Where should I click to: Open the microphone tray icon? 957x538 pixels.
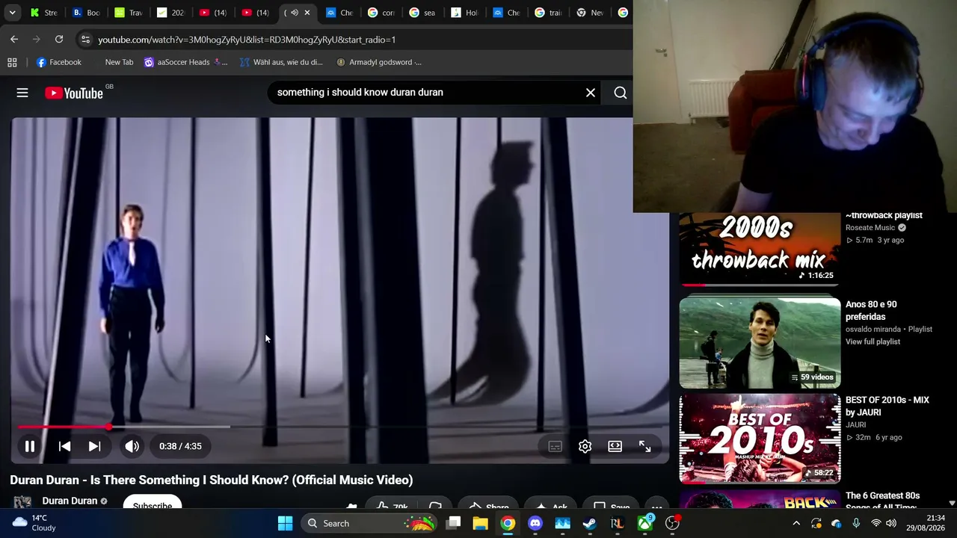tap(856, 523)
